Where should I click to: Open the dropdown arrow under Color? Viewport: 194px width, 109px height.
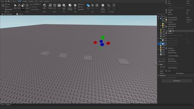(75, 9)
